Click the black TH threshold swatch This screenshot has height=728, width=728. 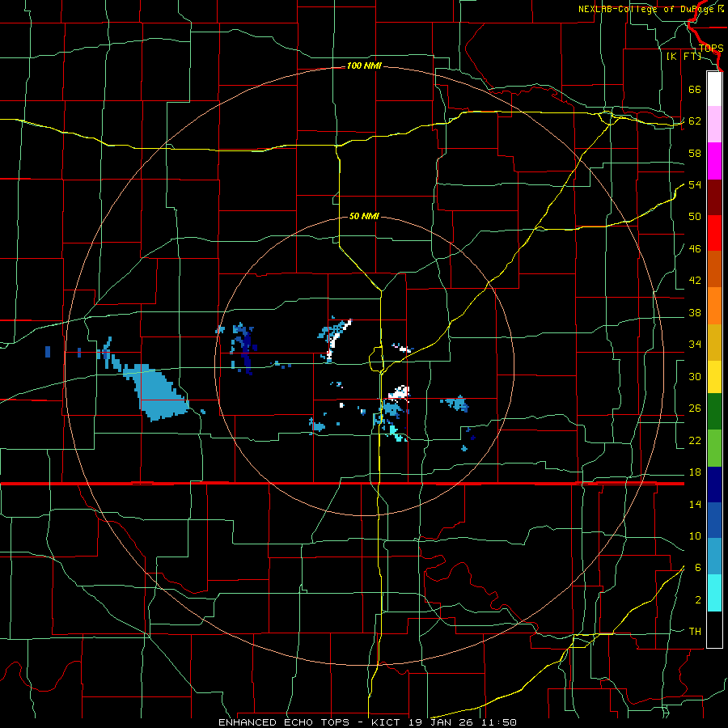(x=714, y=629)
